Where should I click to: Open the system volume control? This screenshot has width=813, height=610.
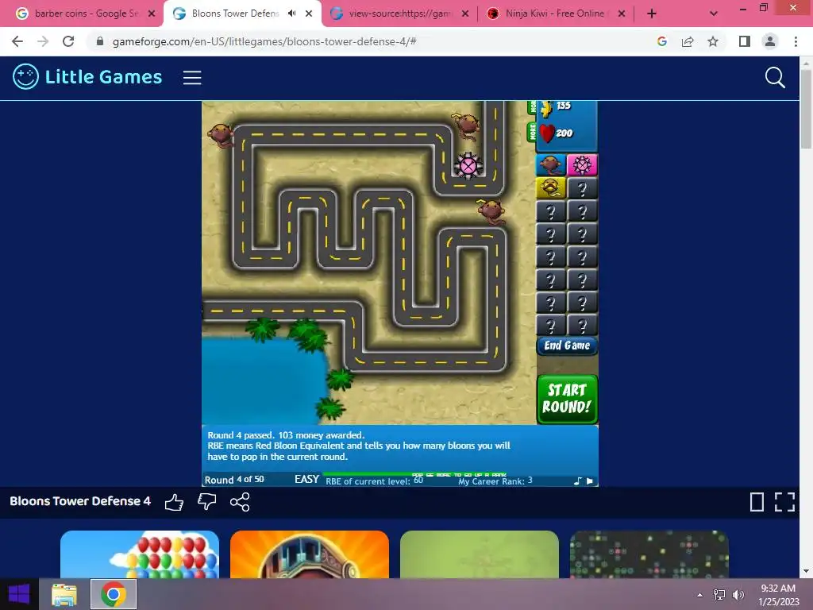[738, 595]
